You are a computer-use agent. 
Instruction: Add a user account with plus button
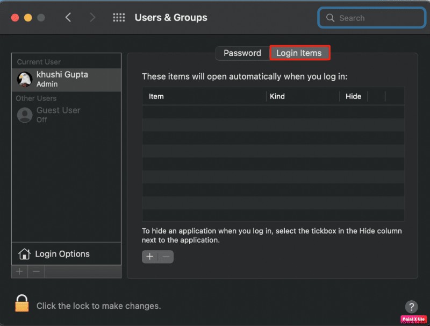(19, 272)
